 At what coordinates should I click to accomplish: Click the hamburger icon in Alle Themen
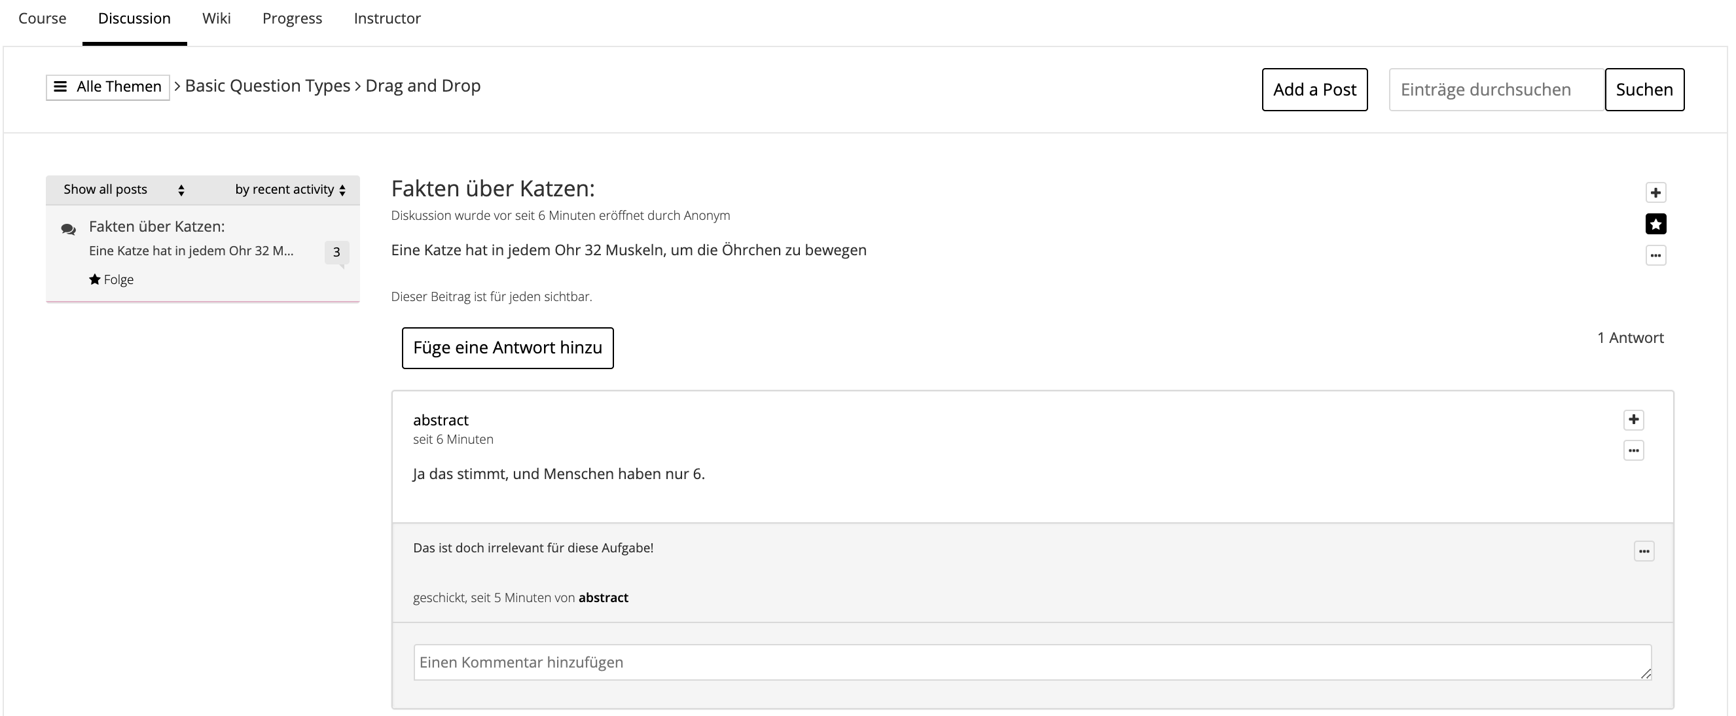60,87
